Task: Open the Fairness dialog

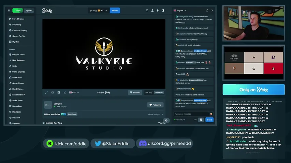Action: coord(135,92)
